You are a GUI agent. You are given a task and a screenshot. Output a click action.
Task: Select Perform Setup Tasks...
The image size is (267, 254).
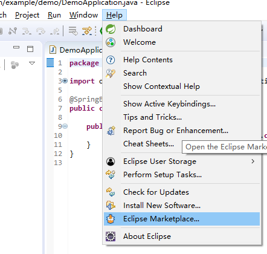(x=182, y=175)
